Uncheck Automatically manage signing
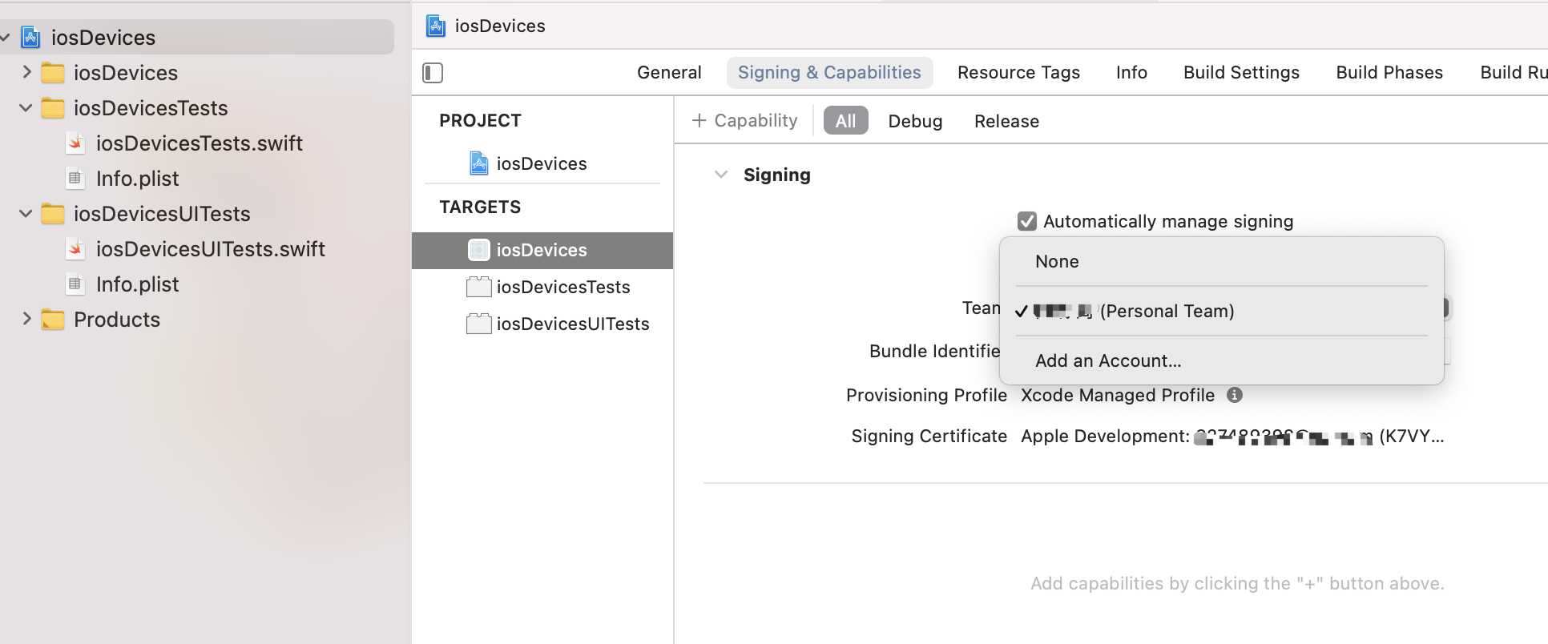 pos(1026,221)
